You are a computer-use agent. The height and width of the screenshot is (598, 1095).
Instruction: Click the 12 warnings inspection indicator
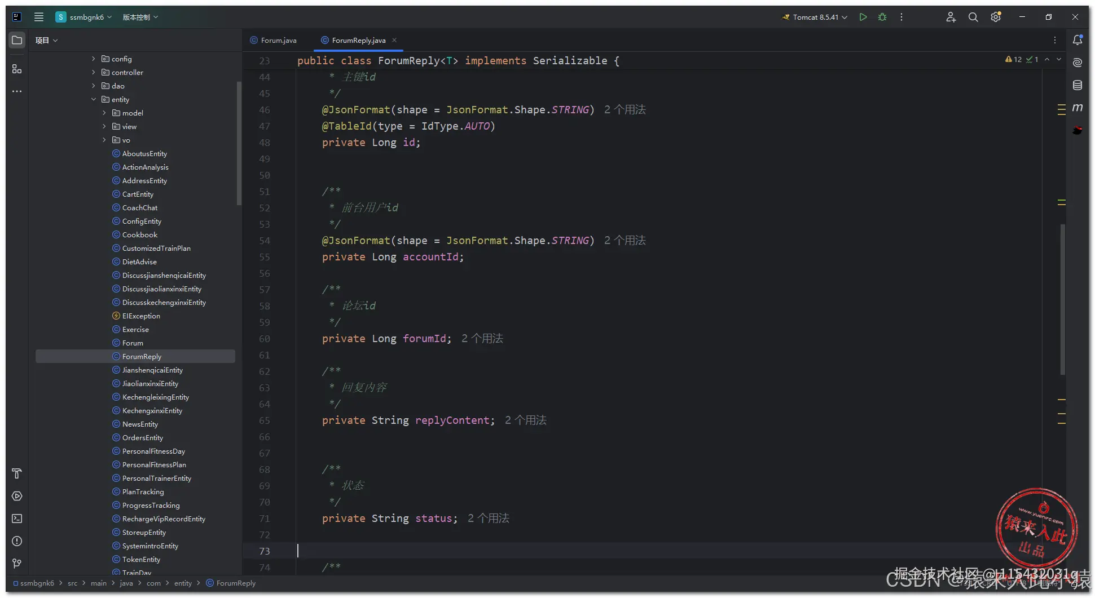pyautogui.click(x=1014, y=59)
